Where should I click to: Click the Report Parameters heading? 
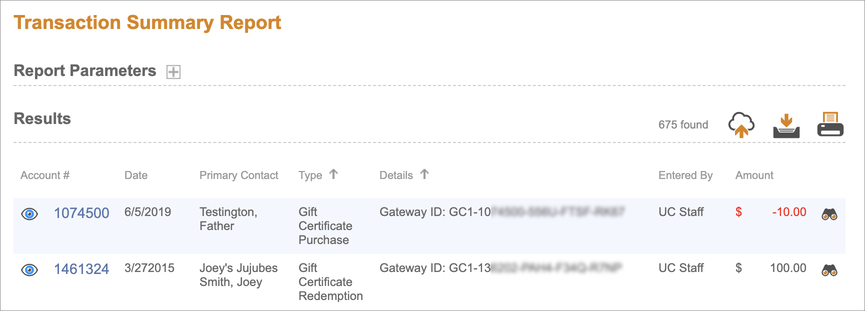pyautogui.click(x=85, y=71)
